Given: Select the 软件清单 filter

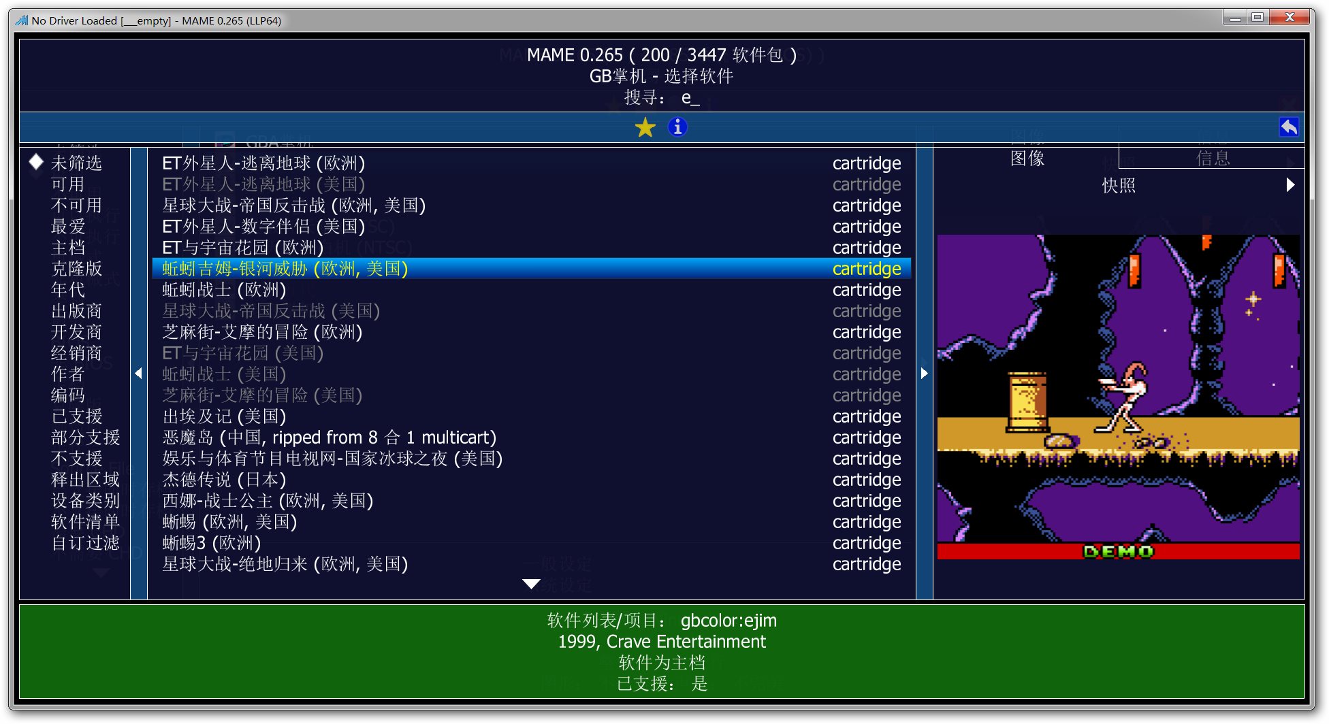Looking at the screenshot, I should pyautogui.click(x=85, y=522).
